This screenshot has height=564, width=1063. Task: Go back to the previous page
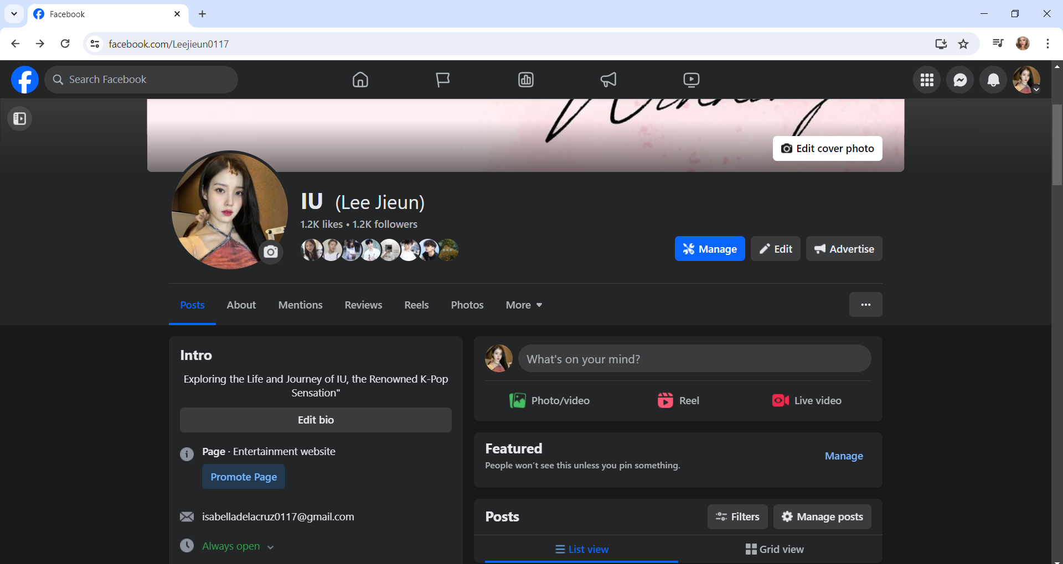pyautogui.click(x=16, y=44)
